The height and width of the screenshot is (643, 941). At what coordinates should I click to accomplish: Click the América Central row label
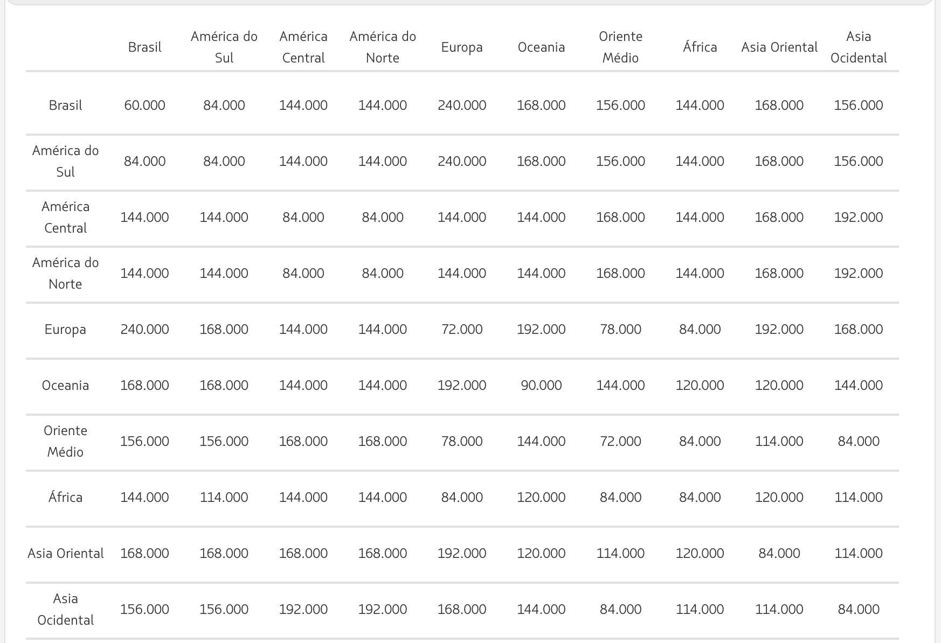pyautogui.click(x=65, y=218)
